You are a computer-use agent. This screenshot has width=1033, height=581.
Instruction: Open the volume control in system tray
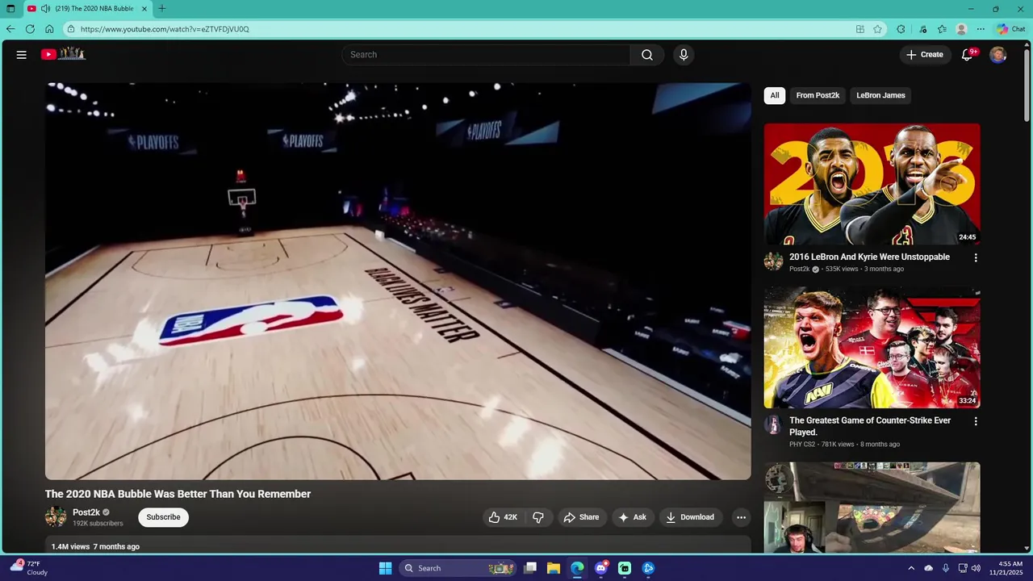[977, 568]
